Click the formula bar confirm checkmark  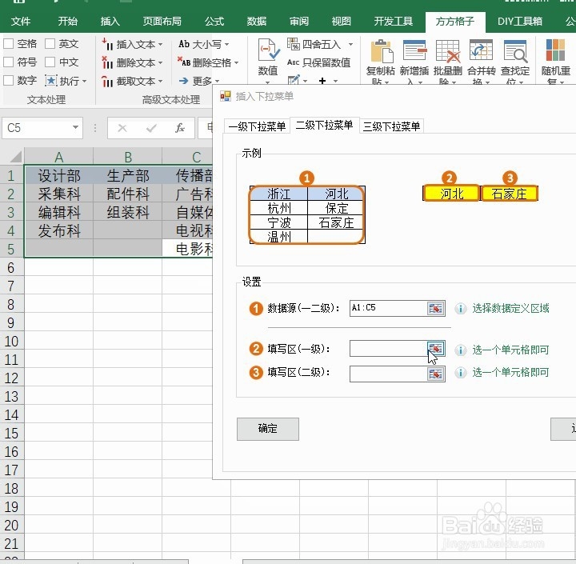(151, 128)
